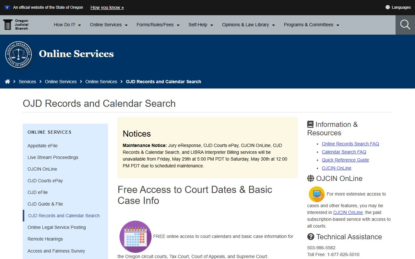This screenshot has width=415, height=259.
Task: Open the Self-Help dropdown menu
Action: coord(201,25)
